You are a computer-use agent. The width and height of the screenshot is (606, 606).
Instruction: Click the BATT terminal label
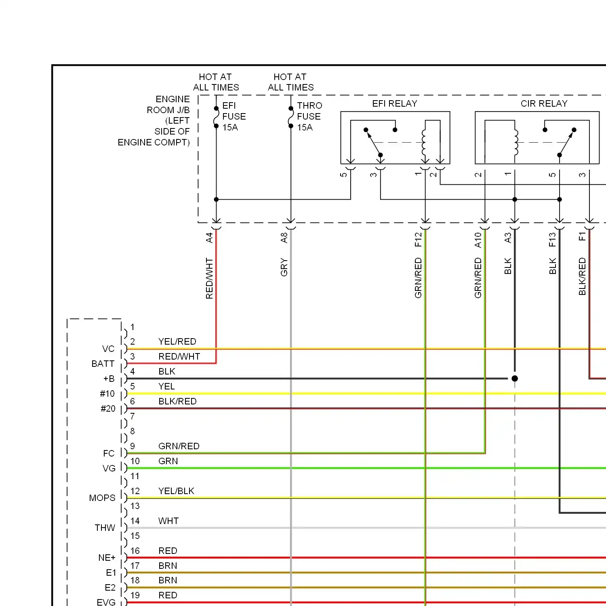click(x=103, y=364)
